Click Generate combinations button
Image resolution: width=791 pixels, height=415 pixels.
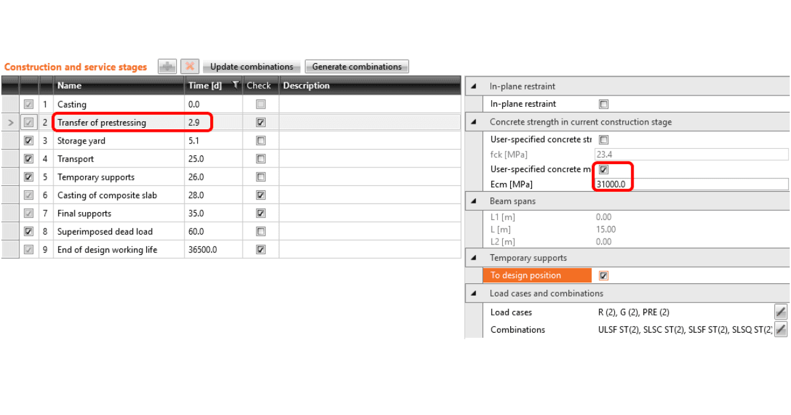[357, 67]
